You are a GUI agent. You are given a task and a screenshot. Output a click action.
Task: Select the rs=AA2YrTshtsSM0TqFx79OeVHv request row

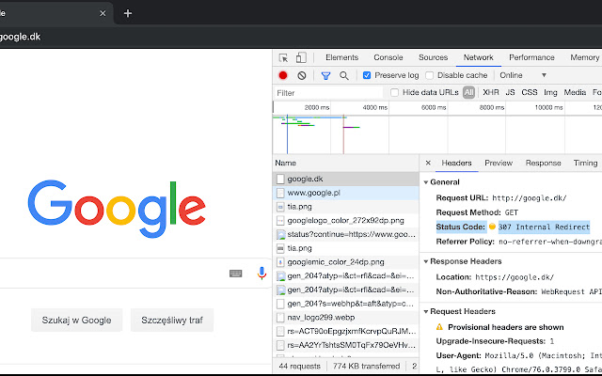346,345
